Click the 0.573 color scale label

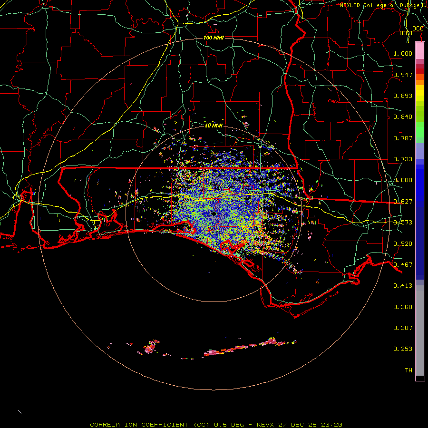point(403,222)
